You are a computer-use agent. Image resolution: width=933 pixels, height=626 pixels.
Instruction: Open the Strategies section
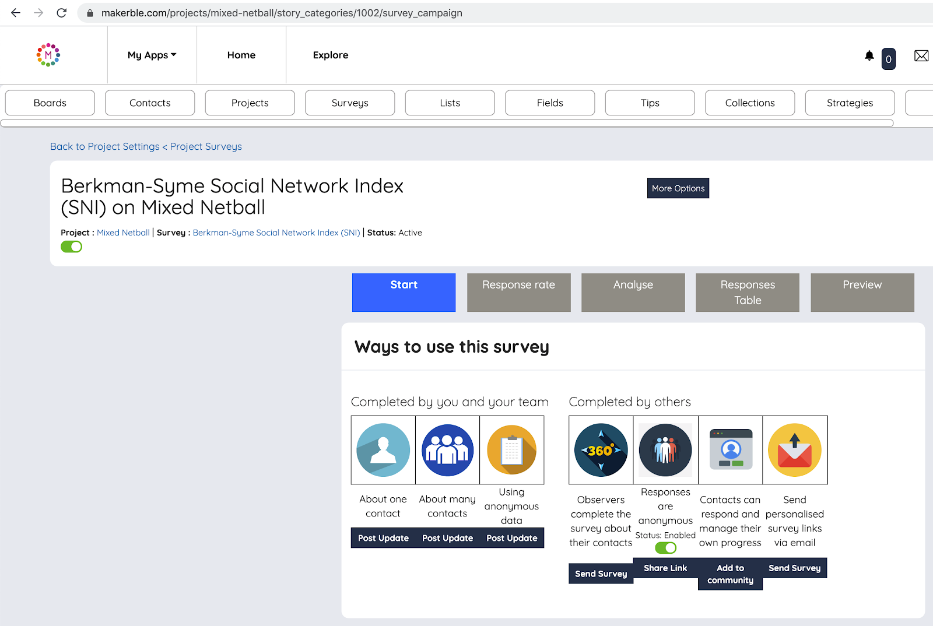850,103
